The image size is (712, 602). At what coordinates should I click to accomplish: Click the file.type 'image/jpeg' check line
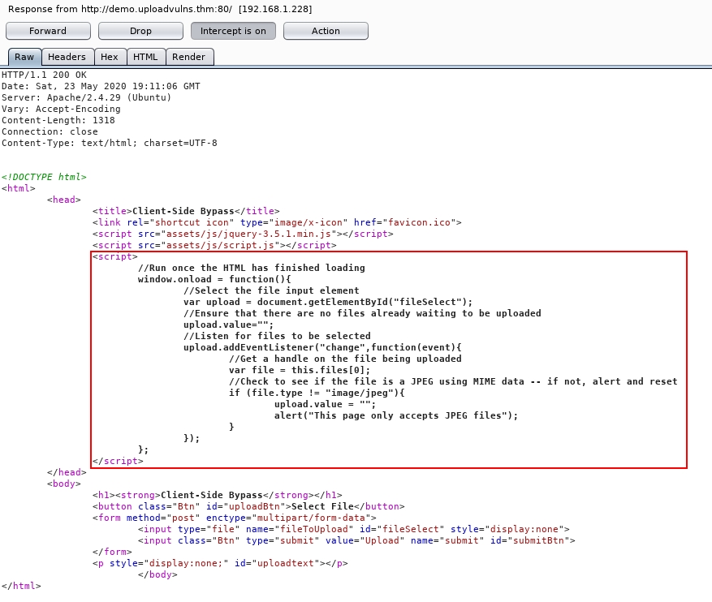(317, 393)
